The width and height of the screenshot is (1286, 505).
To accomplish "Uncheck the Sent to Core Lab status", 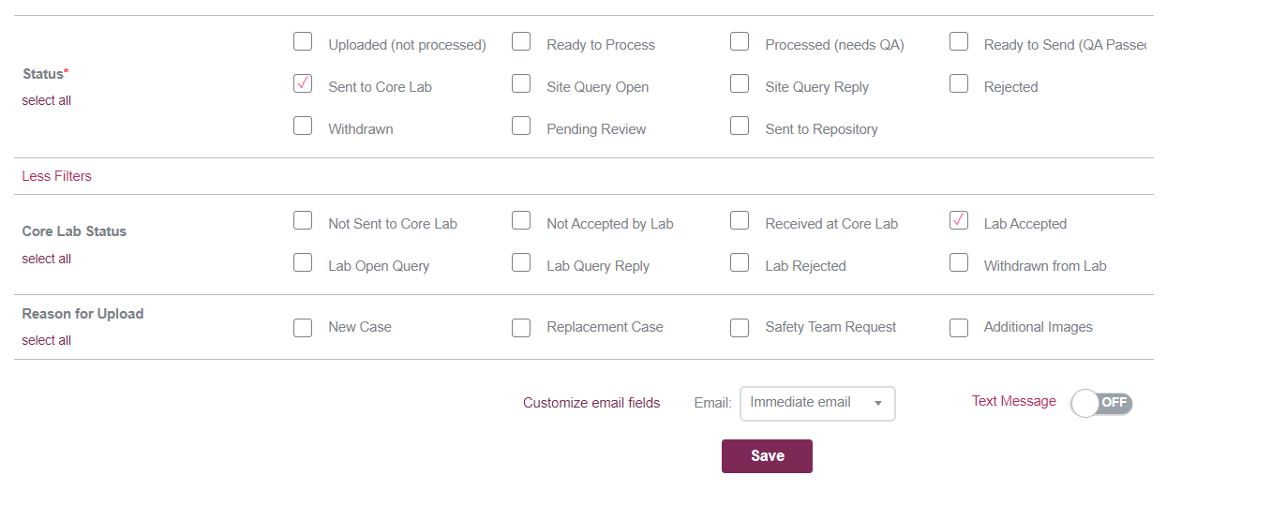I will pos(303,84).
